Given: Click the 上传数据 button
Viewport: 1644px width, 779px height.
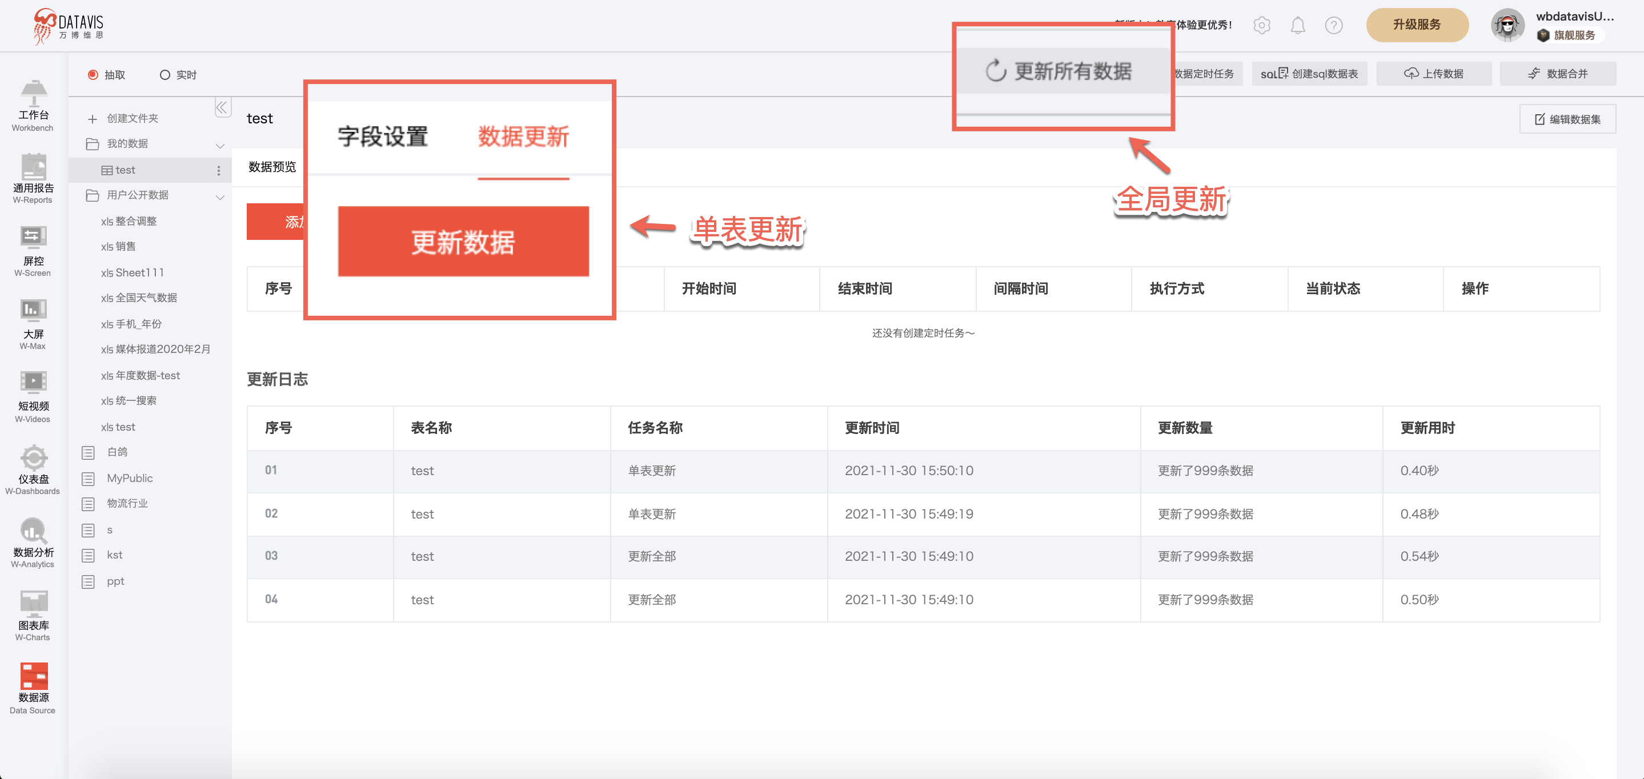Looking at the screenshot, I should tap(1434, 74).
